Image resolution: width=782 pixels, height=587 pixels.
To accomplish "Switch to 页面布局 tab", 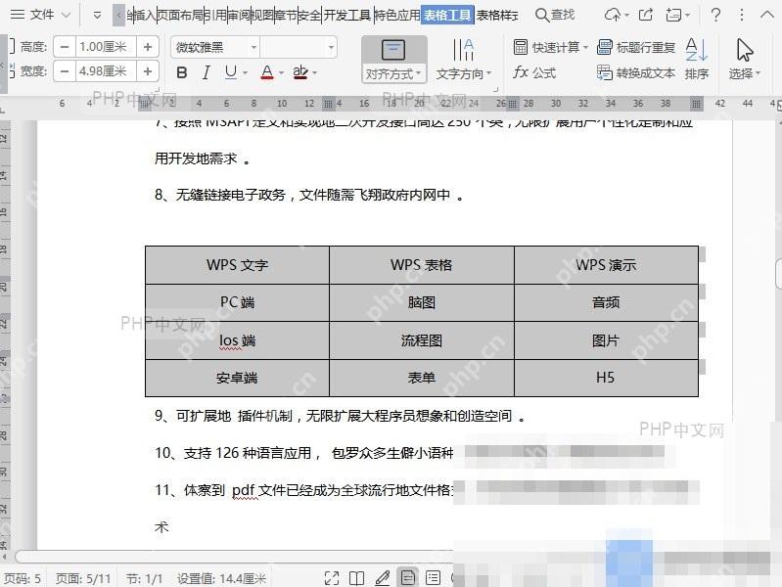I will tap(180, 16).
